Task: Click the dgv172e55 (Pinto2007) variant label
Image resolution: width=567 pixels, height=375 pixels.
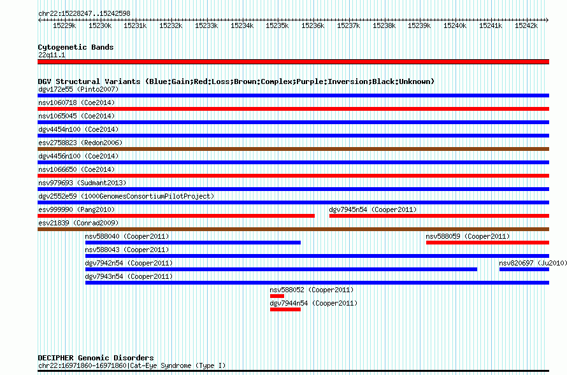Action: pos(78,89)
